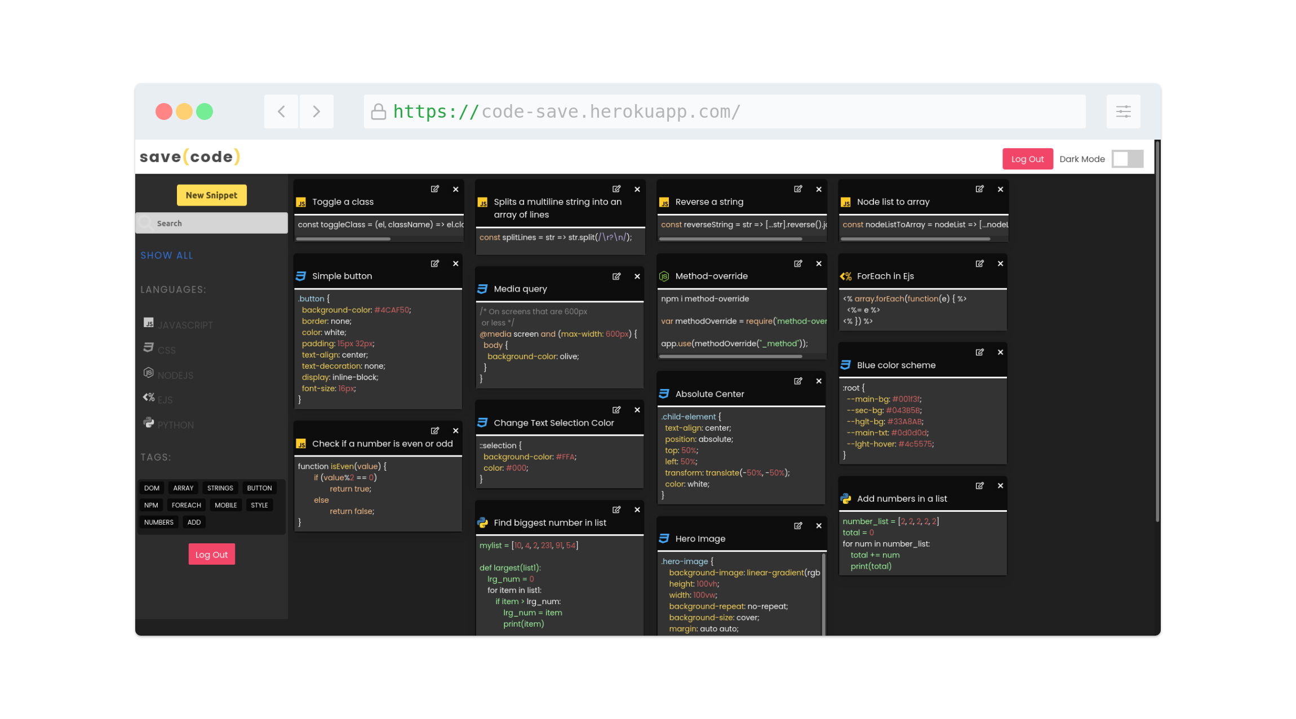Select the ARRAY tag
Viewport: 1296px width, 719px height.
click(183, 488)
